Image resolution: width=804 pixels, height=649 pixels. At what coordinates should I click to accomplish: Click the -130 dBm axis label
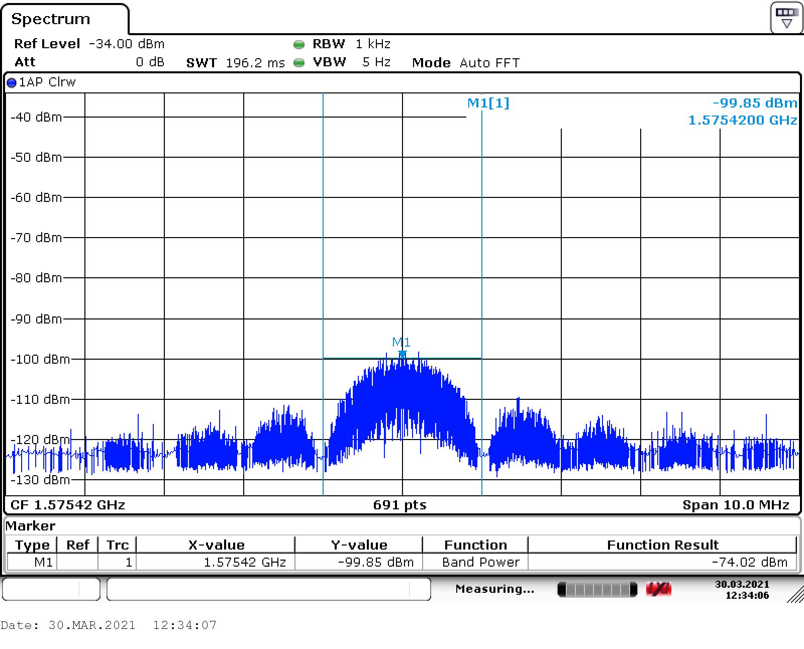(x=40, y=480)
